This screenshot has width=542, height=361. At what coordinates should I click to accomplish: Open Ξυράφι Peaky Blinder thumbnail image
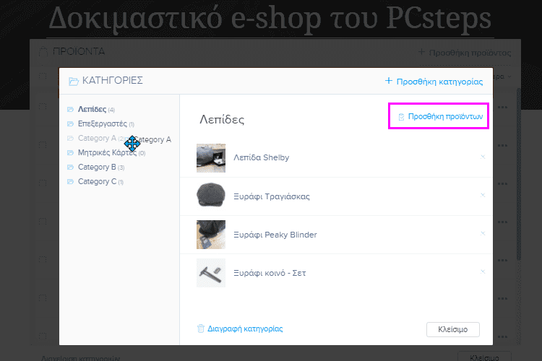click(211, 235)
